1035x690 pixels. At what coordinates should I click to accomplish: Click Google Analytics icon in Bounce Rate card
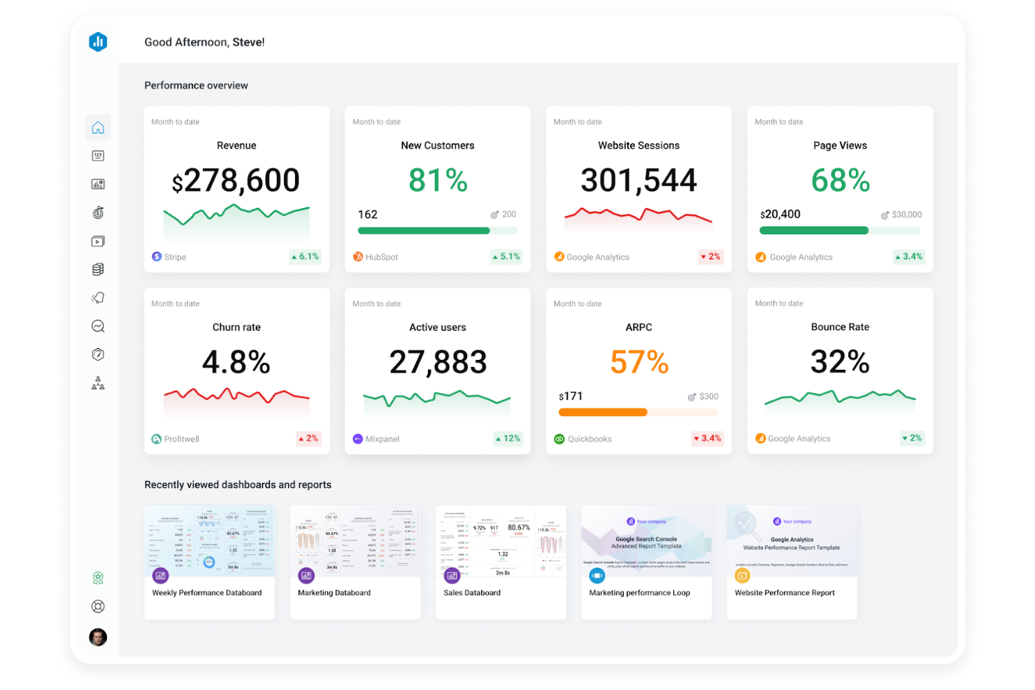760,438
